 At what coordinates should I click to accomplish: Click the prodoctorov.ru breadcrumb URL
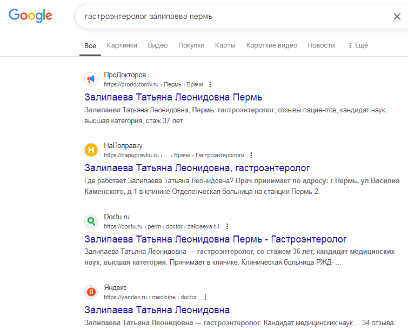(x=153, y=84)
